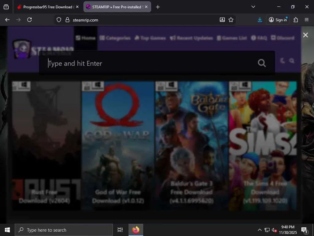Submit search with magnifier icon in search box
Screen dimensions: 314x236
[x=262, y=63]
